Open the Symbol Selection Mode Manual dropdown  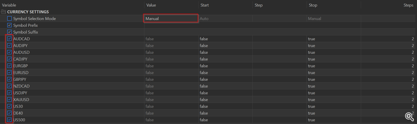coord(171,19)
